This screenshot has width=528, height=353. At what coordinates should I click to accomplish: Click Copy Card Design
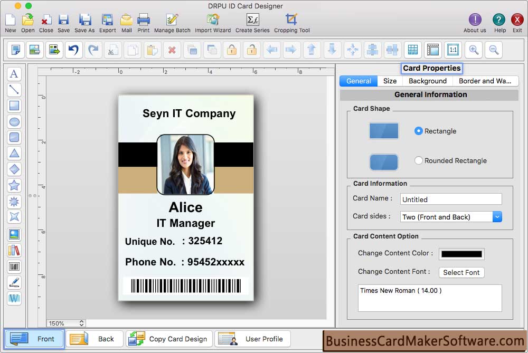pyautogui.click(x=169, y=339)
